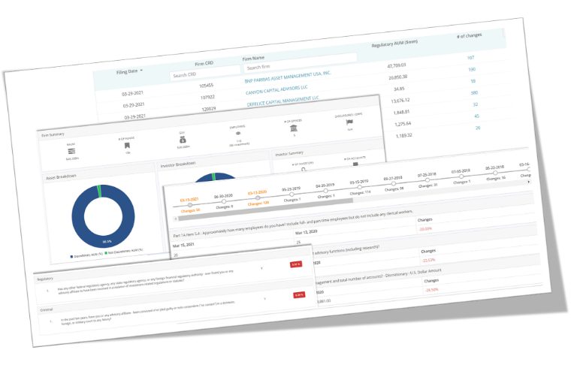Sort by Filing Date using the arrow
This screenshot has height=383, width=571.
coord(142,70)
